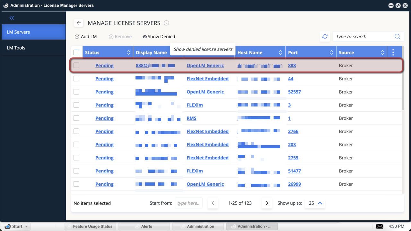The width and height of the screenshot is (411, 231).
Task: Select the checkbox for port 52557 row
Action: [76, 92]
